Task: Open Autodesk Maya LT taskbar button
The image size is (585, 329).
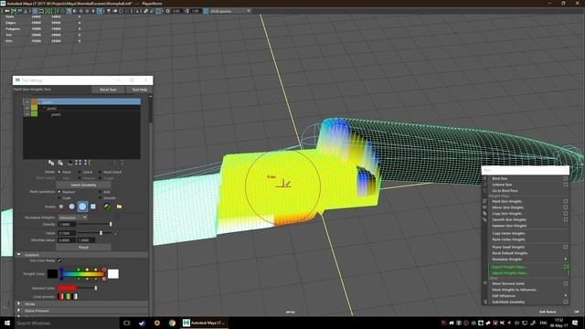Action: tap(204, 323)
